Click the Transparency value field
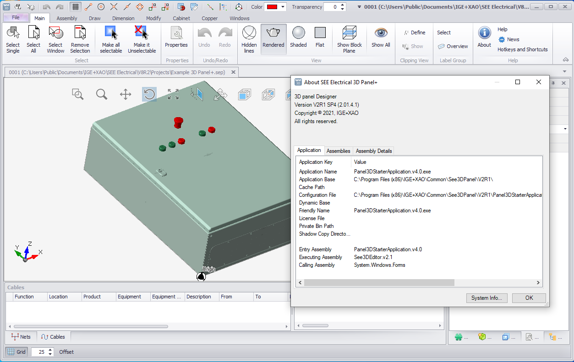Screen dimensions: 574x362 (x=332, y=7)
